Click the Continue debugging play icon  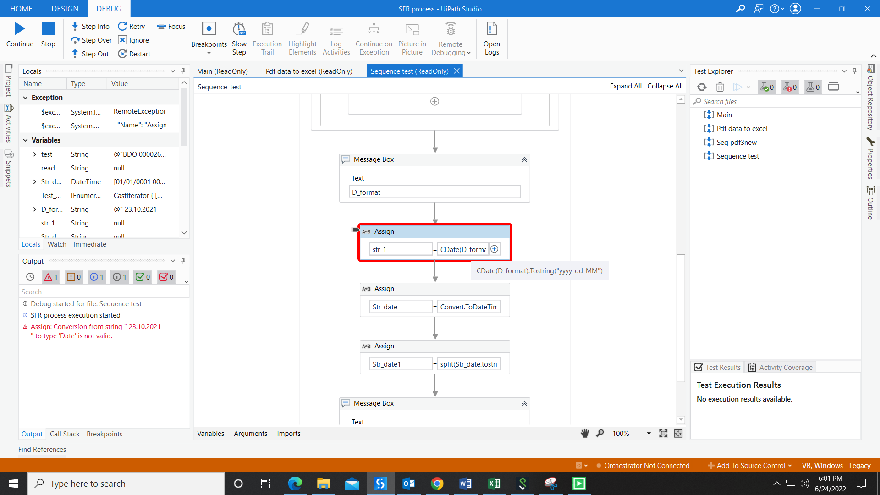[19, 29]
